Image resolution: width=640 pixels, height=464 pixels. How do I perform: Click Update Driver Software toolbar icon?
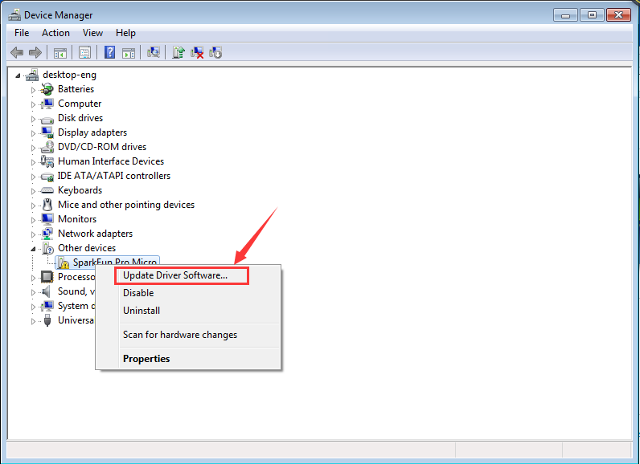178,52
